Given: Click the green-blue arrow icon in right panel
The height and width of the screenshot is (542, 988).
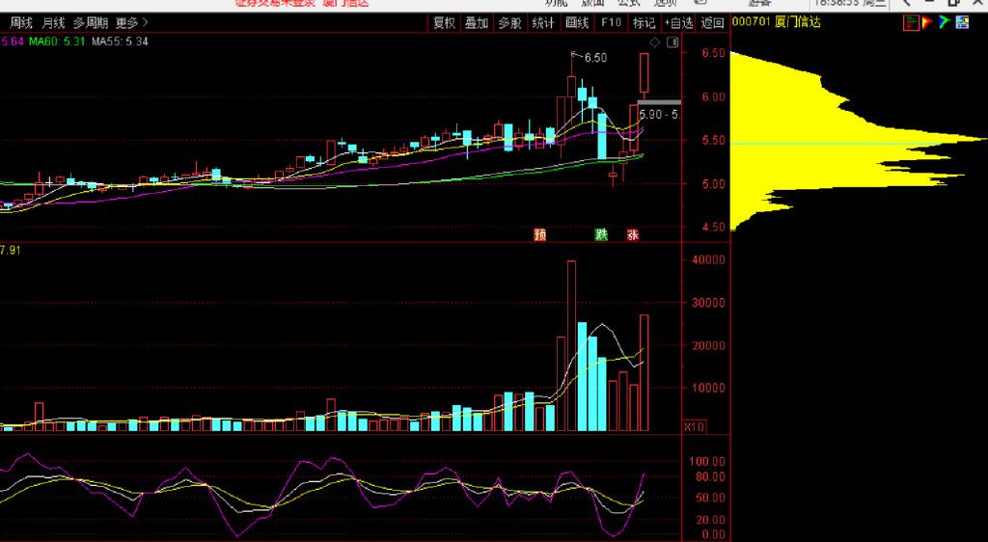Looking at the screenshot, I should pos(944,22).
